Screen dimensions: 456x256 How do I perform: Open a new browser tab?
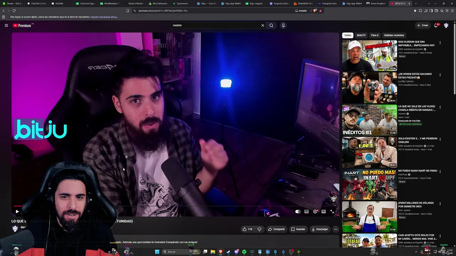[415, 4]
